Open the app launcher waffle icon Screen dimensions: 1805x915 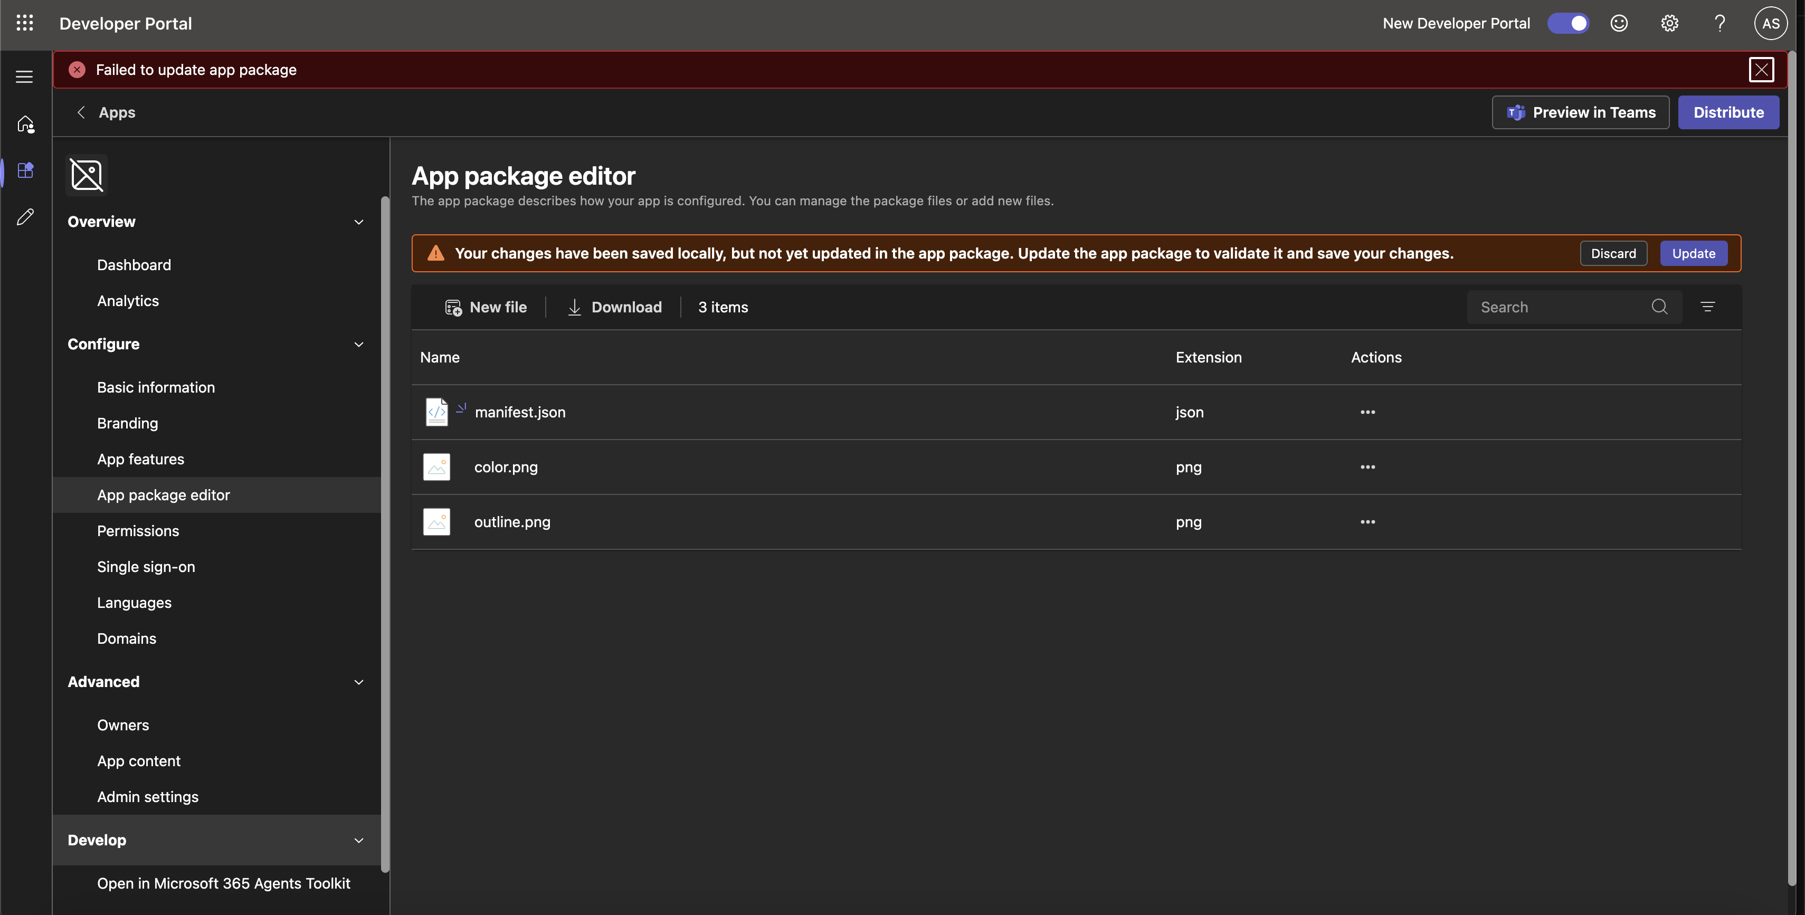click(24, 23)
